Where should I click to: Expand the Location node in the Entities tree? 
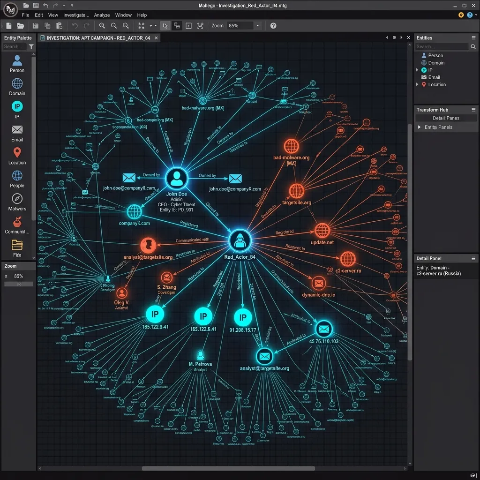(x=417, y=84)
